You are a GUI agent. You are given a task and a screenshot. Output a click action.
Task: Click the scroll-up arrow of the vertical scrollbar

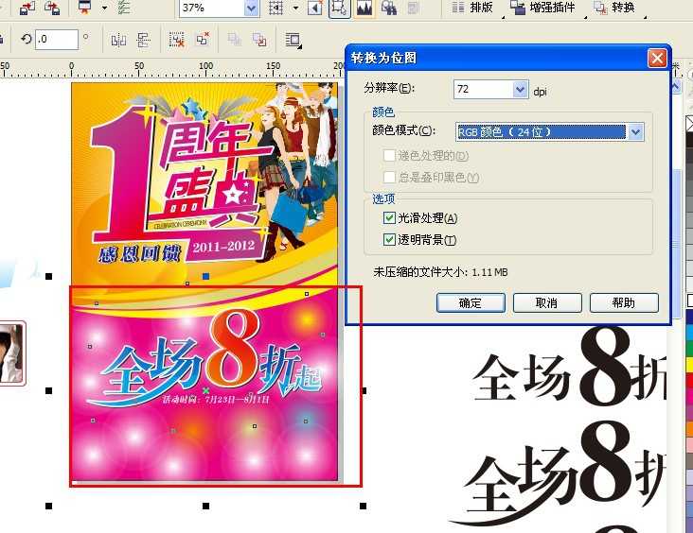[676, 87]
